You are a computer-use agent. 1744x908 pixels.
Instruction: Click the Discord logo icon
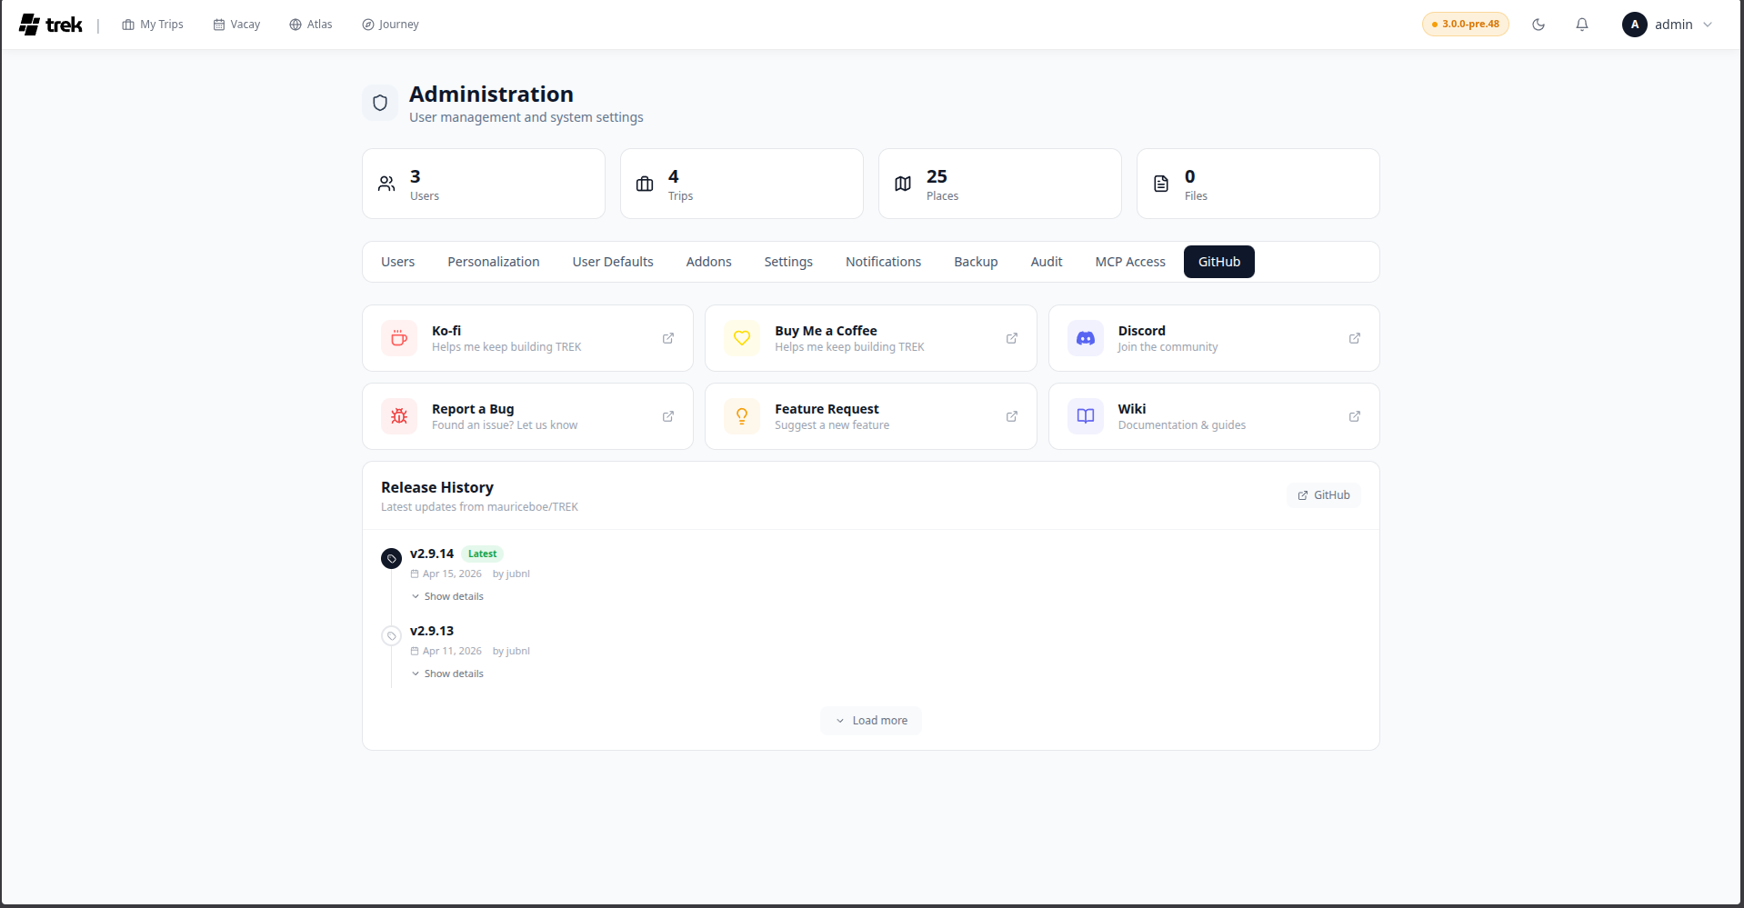(x=1086, y=338)
